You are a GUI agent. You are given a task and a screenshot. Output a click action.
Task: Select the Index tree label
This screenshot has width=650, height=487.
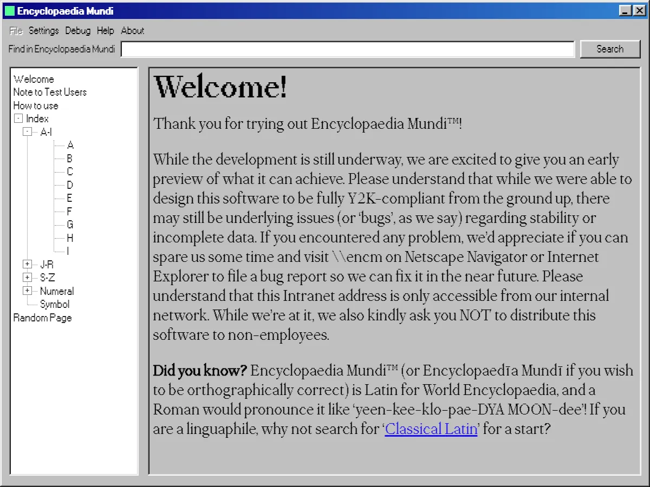(x=37, y=119)
